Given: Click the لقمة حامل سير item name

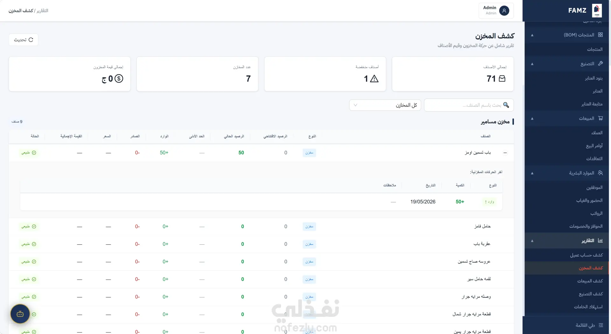Looking at the screenshot, I should coord(479,279).
